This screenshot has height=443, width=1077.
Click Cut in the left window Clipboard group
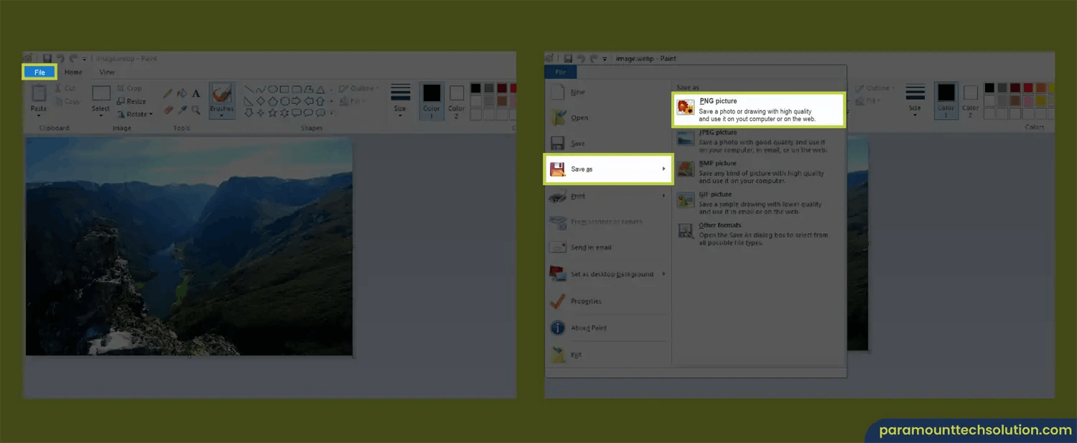pyautogui.click(x=65, y=88)
